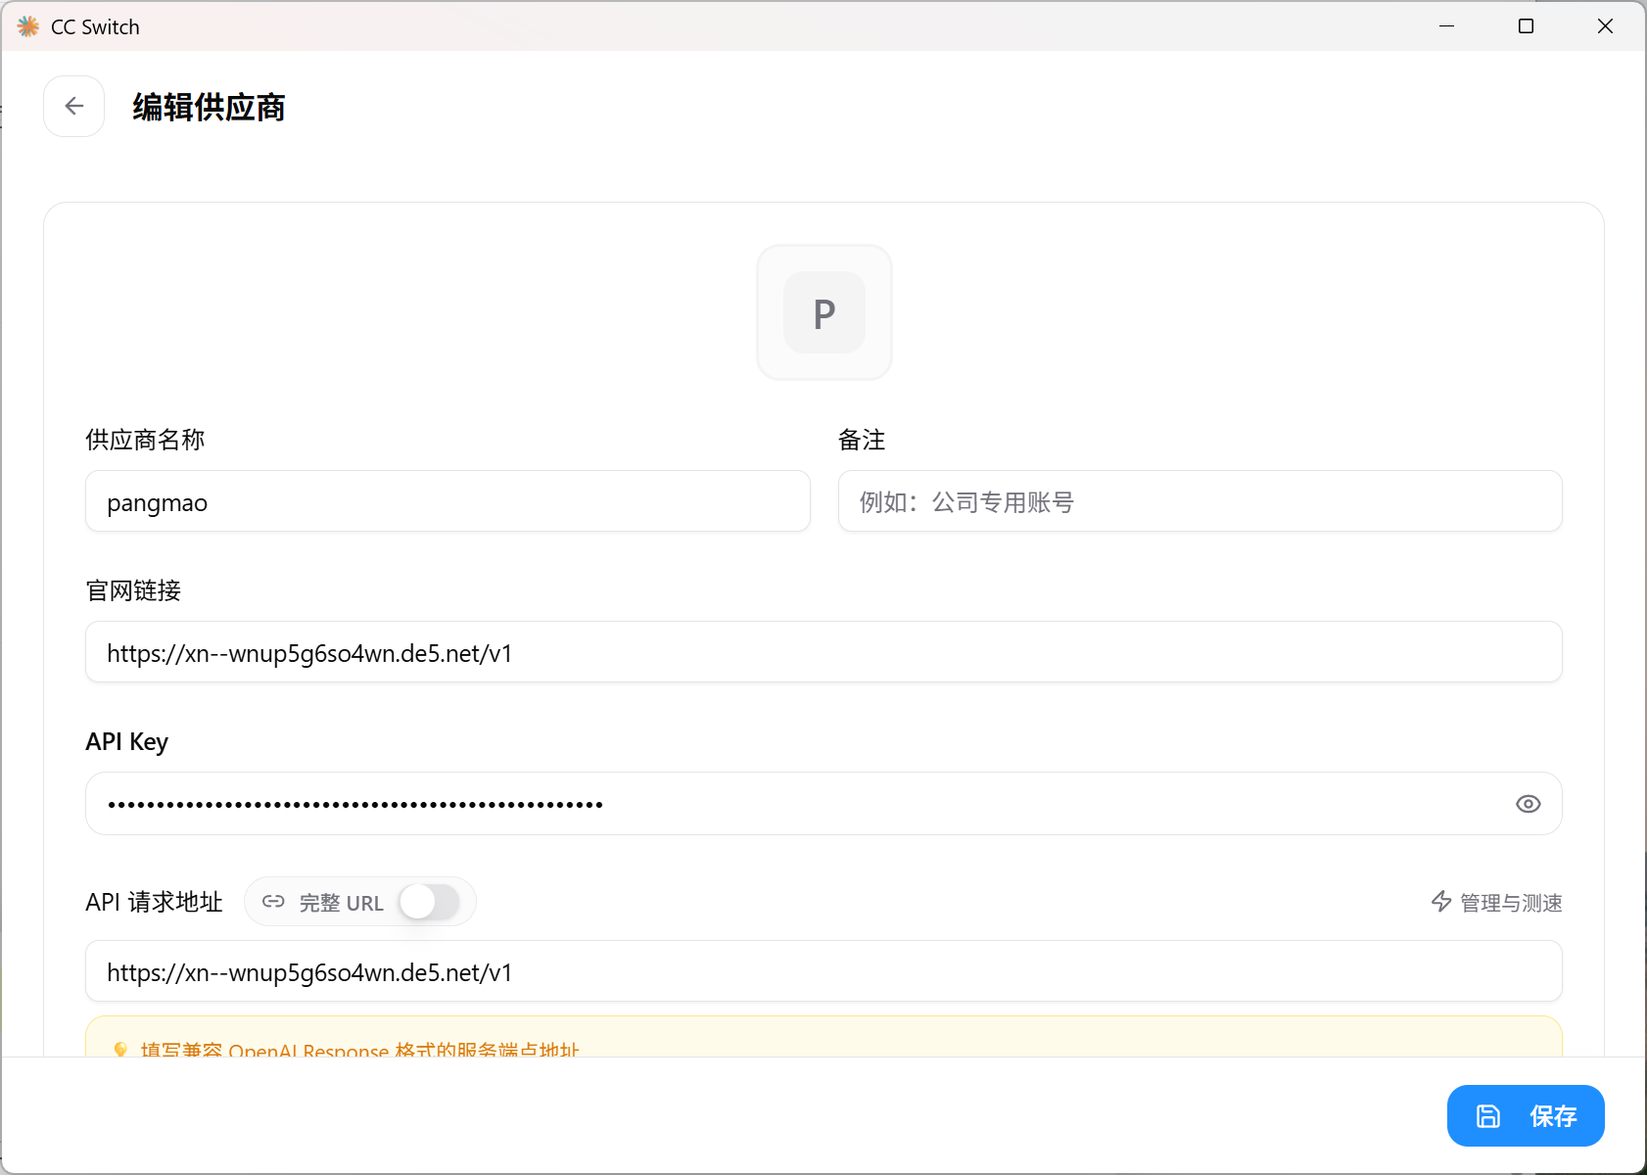Maximize the CC Switch window
The width and height of the screenshot is (1647, 1175).
[1526, 26]
